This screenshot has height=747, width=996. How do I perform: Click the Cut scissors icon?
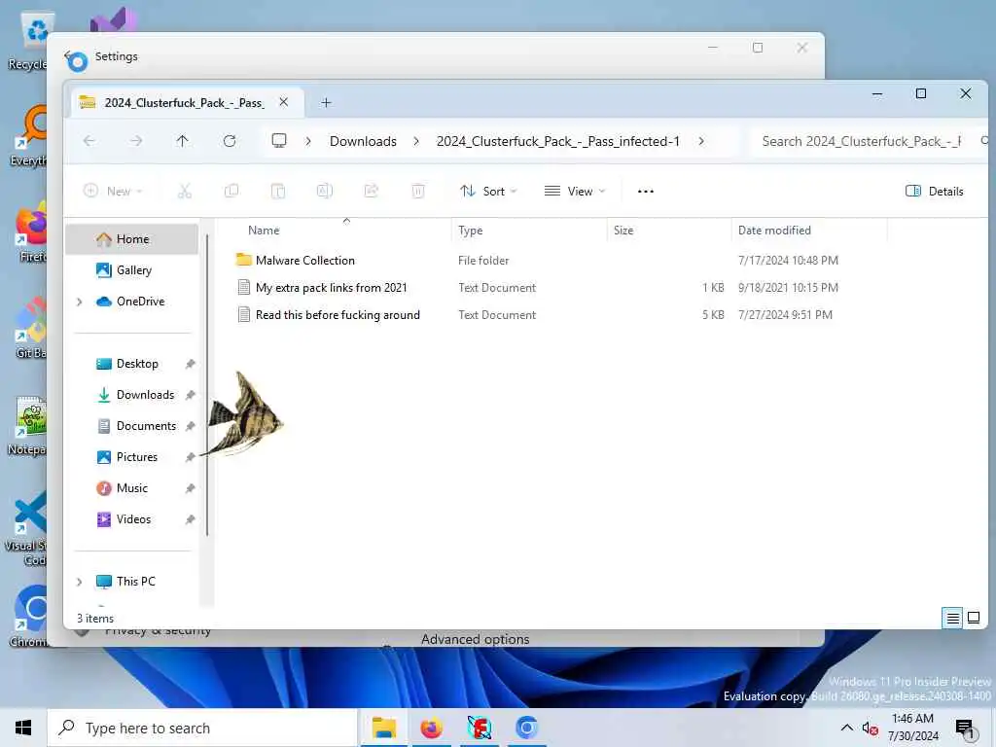tap(184, 192)
